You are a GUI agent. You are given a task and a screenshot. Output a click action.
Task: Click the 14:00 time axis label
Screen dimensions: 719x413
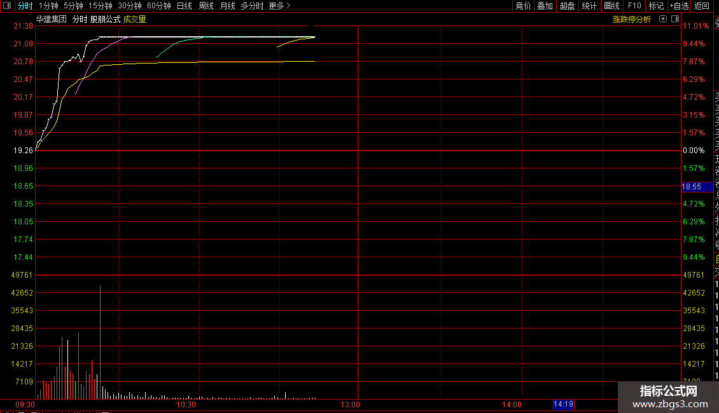pyautogui.click(x=512, y=405)
